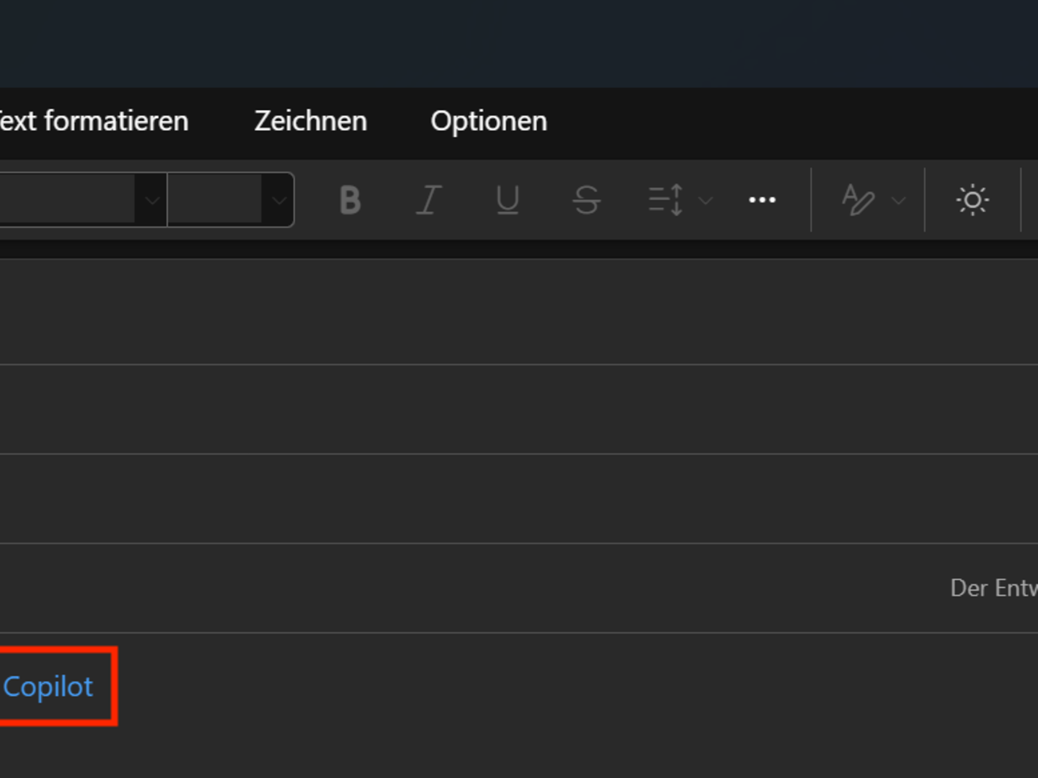Open the Zeichnen tab
This screenshot has width=1038, height=778.
click(x=310, y=121)
